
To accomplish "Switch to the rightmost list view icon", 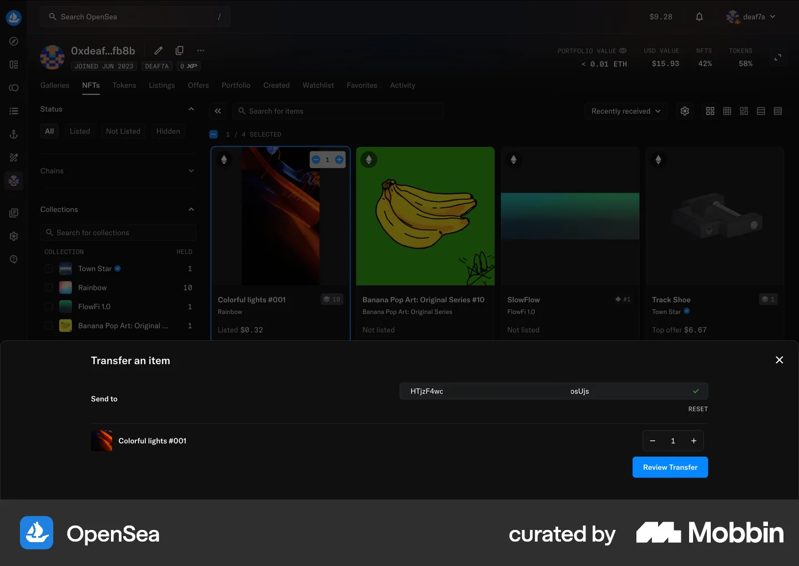I will 778,111.
